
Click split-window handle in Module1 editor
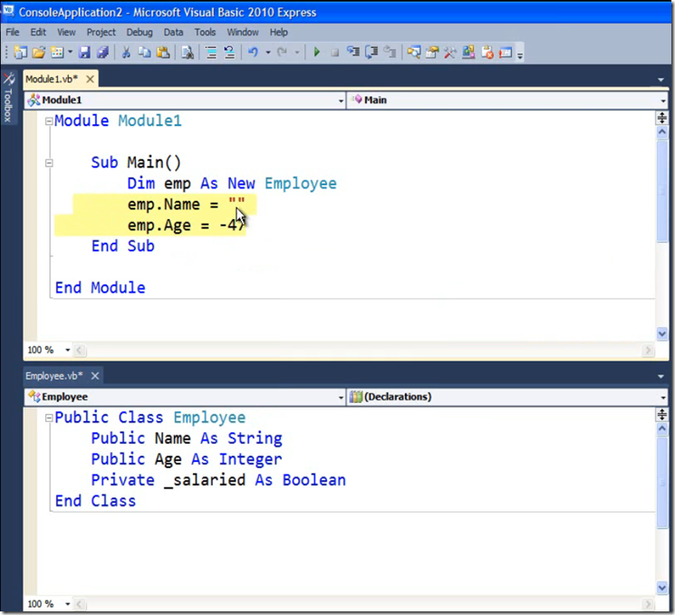point(662,118)
